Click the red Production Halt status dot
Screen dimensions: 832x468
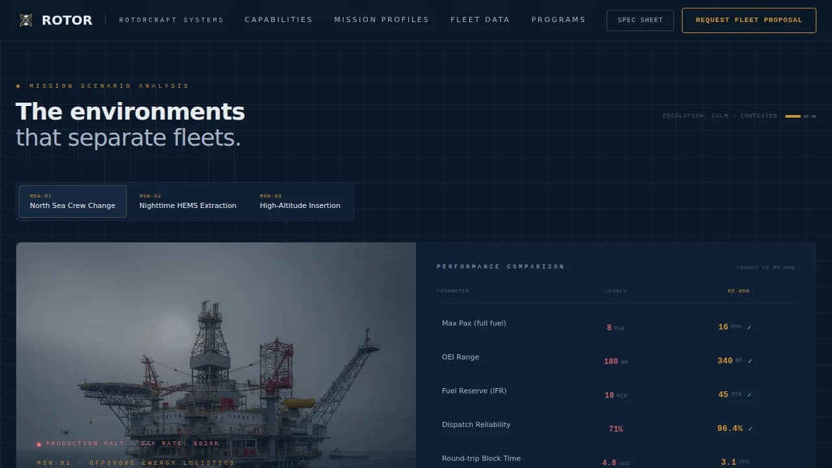click(x=39, y=445)
